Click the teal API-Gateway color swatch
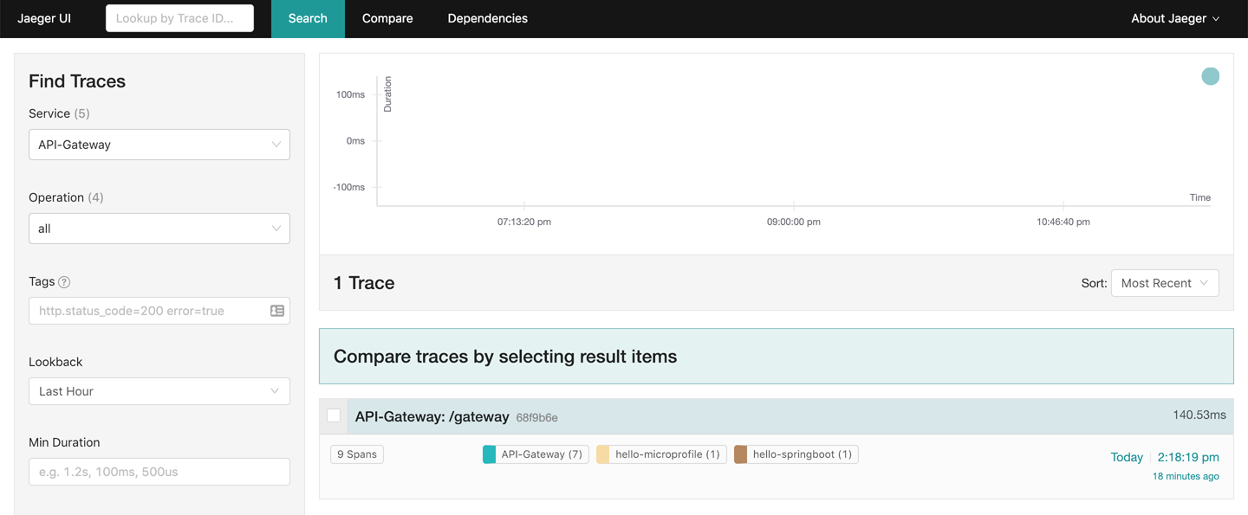 (x=490, y=454)
